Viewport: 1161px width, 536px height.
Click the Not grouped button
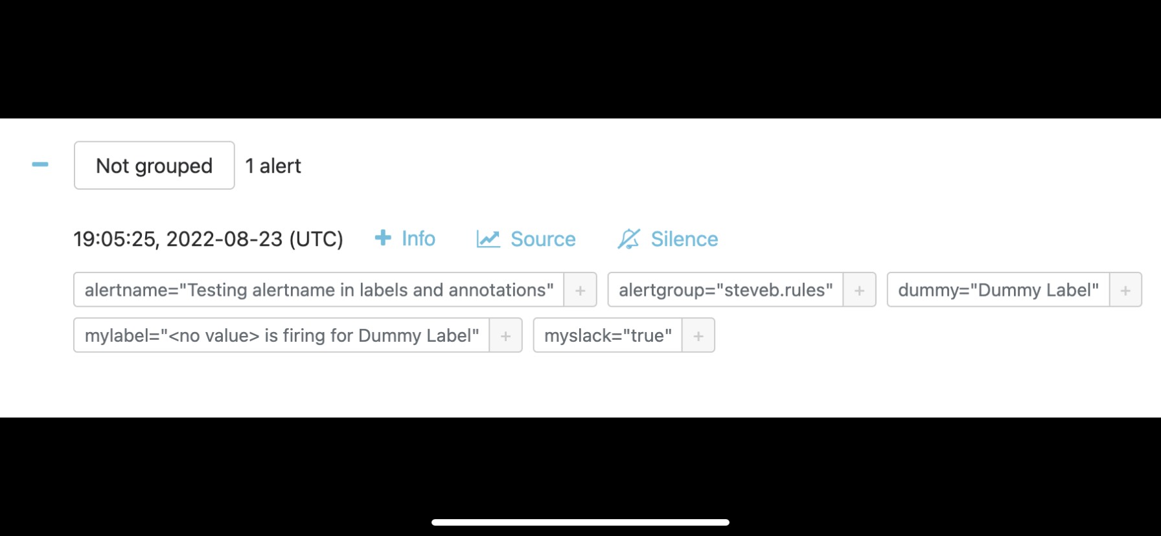click(154, 165)
